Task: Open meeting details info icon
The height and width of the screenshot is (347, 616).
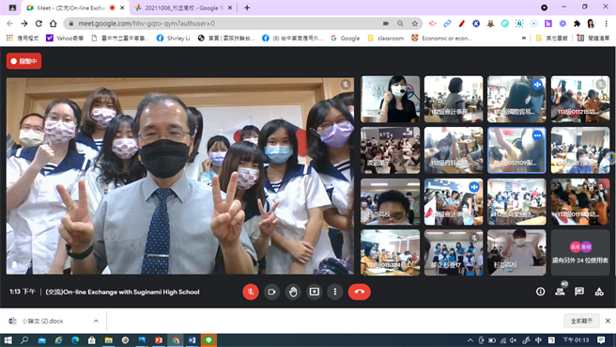Action: click(x=541, y=292)
